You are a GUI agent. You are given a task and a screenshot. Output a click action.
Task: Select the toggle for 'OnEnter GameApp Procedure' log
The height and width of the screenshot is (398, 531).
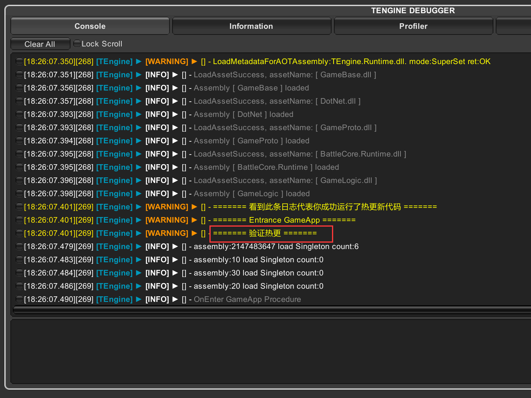(19, 299)
